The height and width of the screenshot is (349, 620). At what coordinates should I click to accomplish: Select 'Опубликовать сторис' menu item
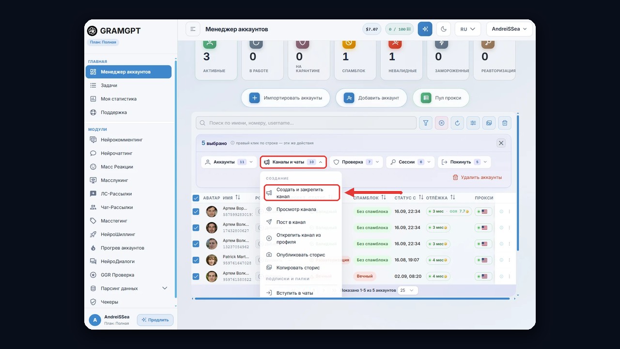pyautogui.click(x=301, y=254)
